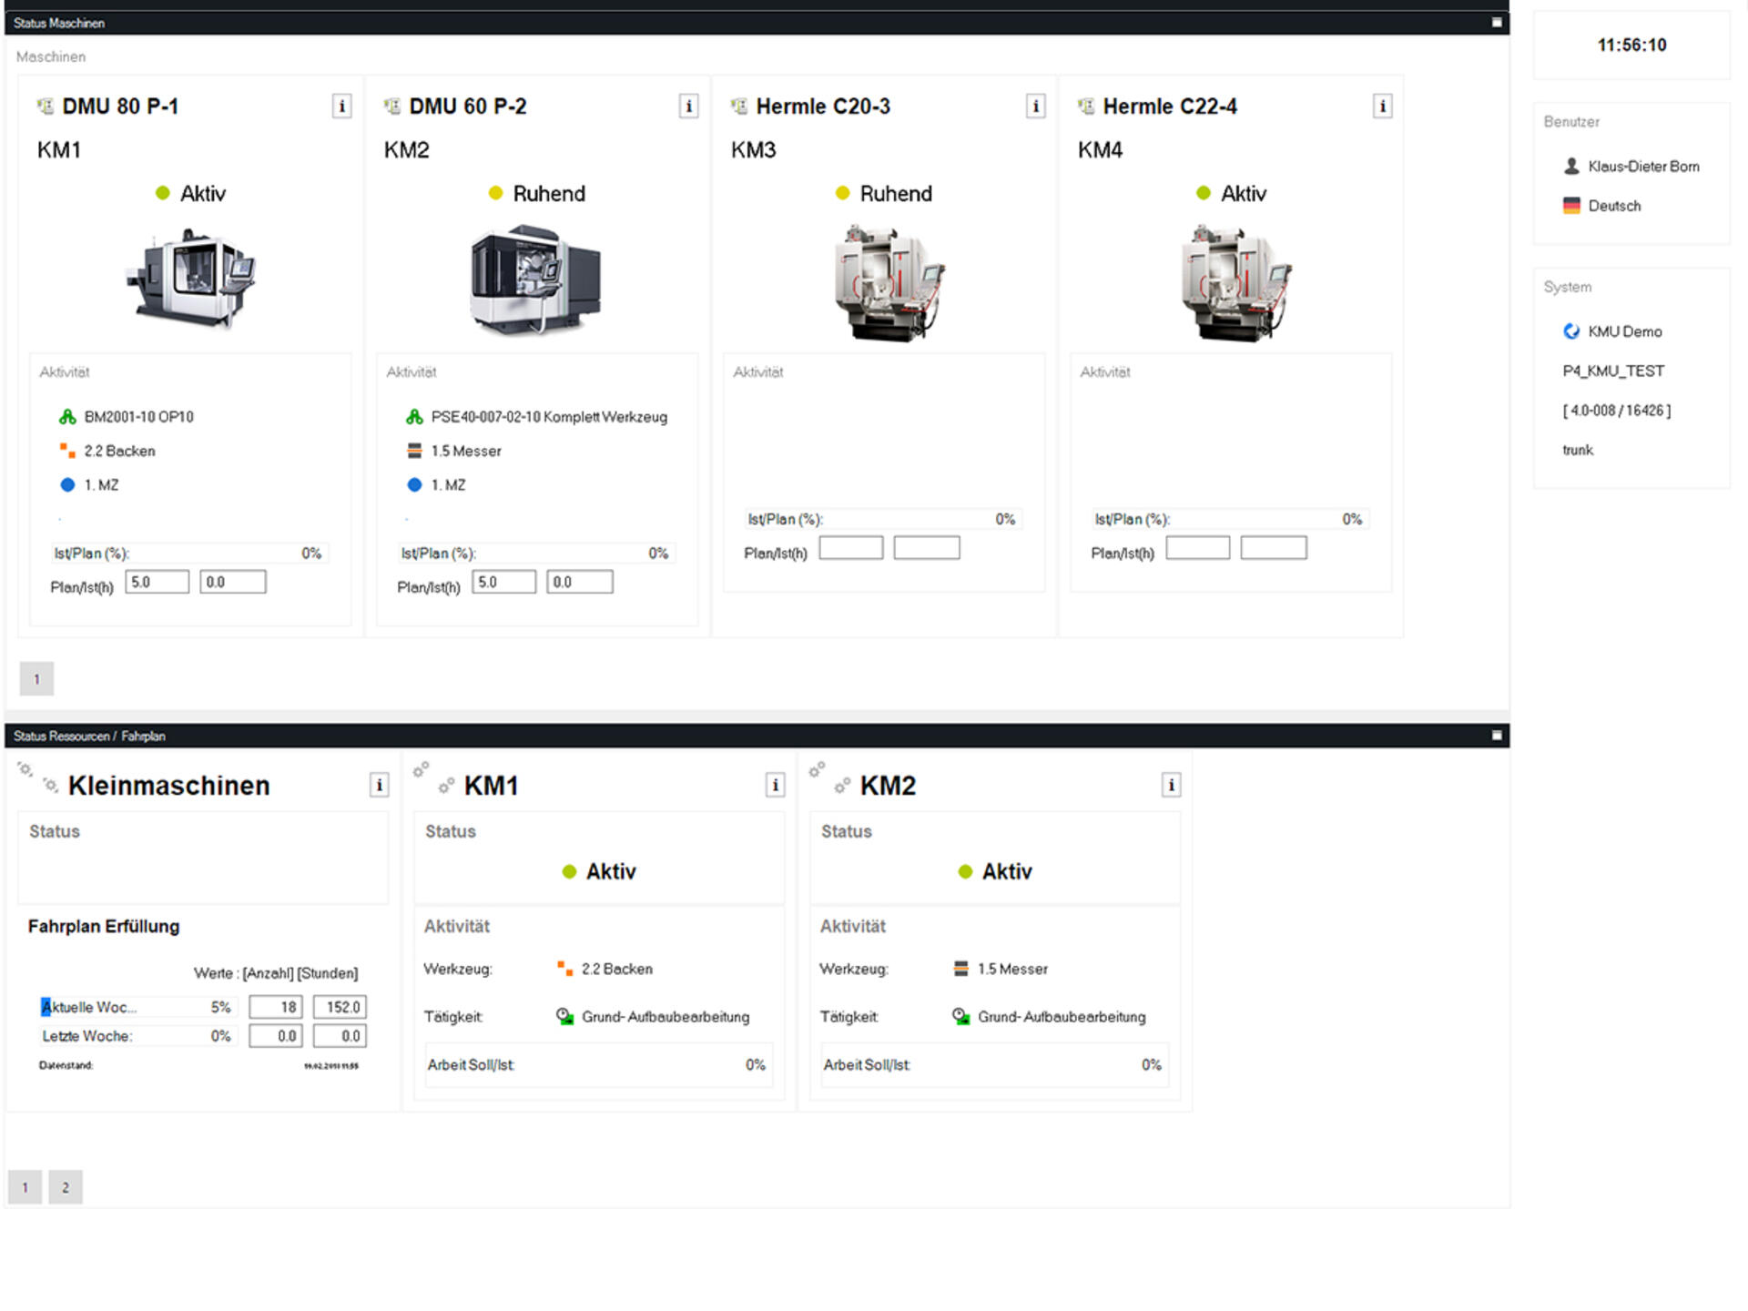Image resolution: width=1748 pixels, height=1311 pixels.
Task: Collapse the Status Ressourcen / Fahrplan panel
Action: 1497,736
